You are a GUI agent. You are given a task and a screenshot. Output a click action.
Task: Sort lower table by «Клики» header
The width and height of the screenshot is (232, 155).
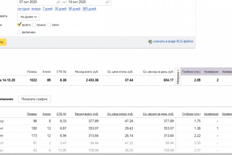47,114
